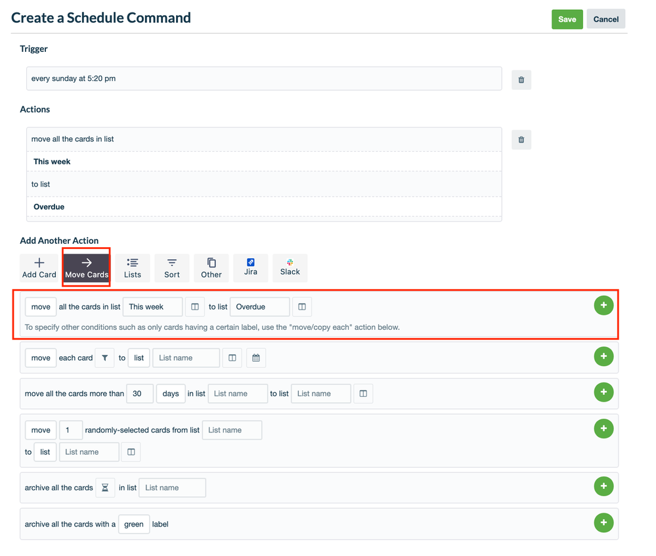Viewport: 656px width, 556px height.
Task: Change the 'green' label color option
Action: [x=134, y=524]
